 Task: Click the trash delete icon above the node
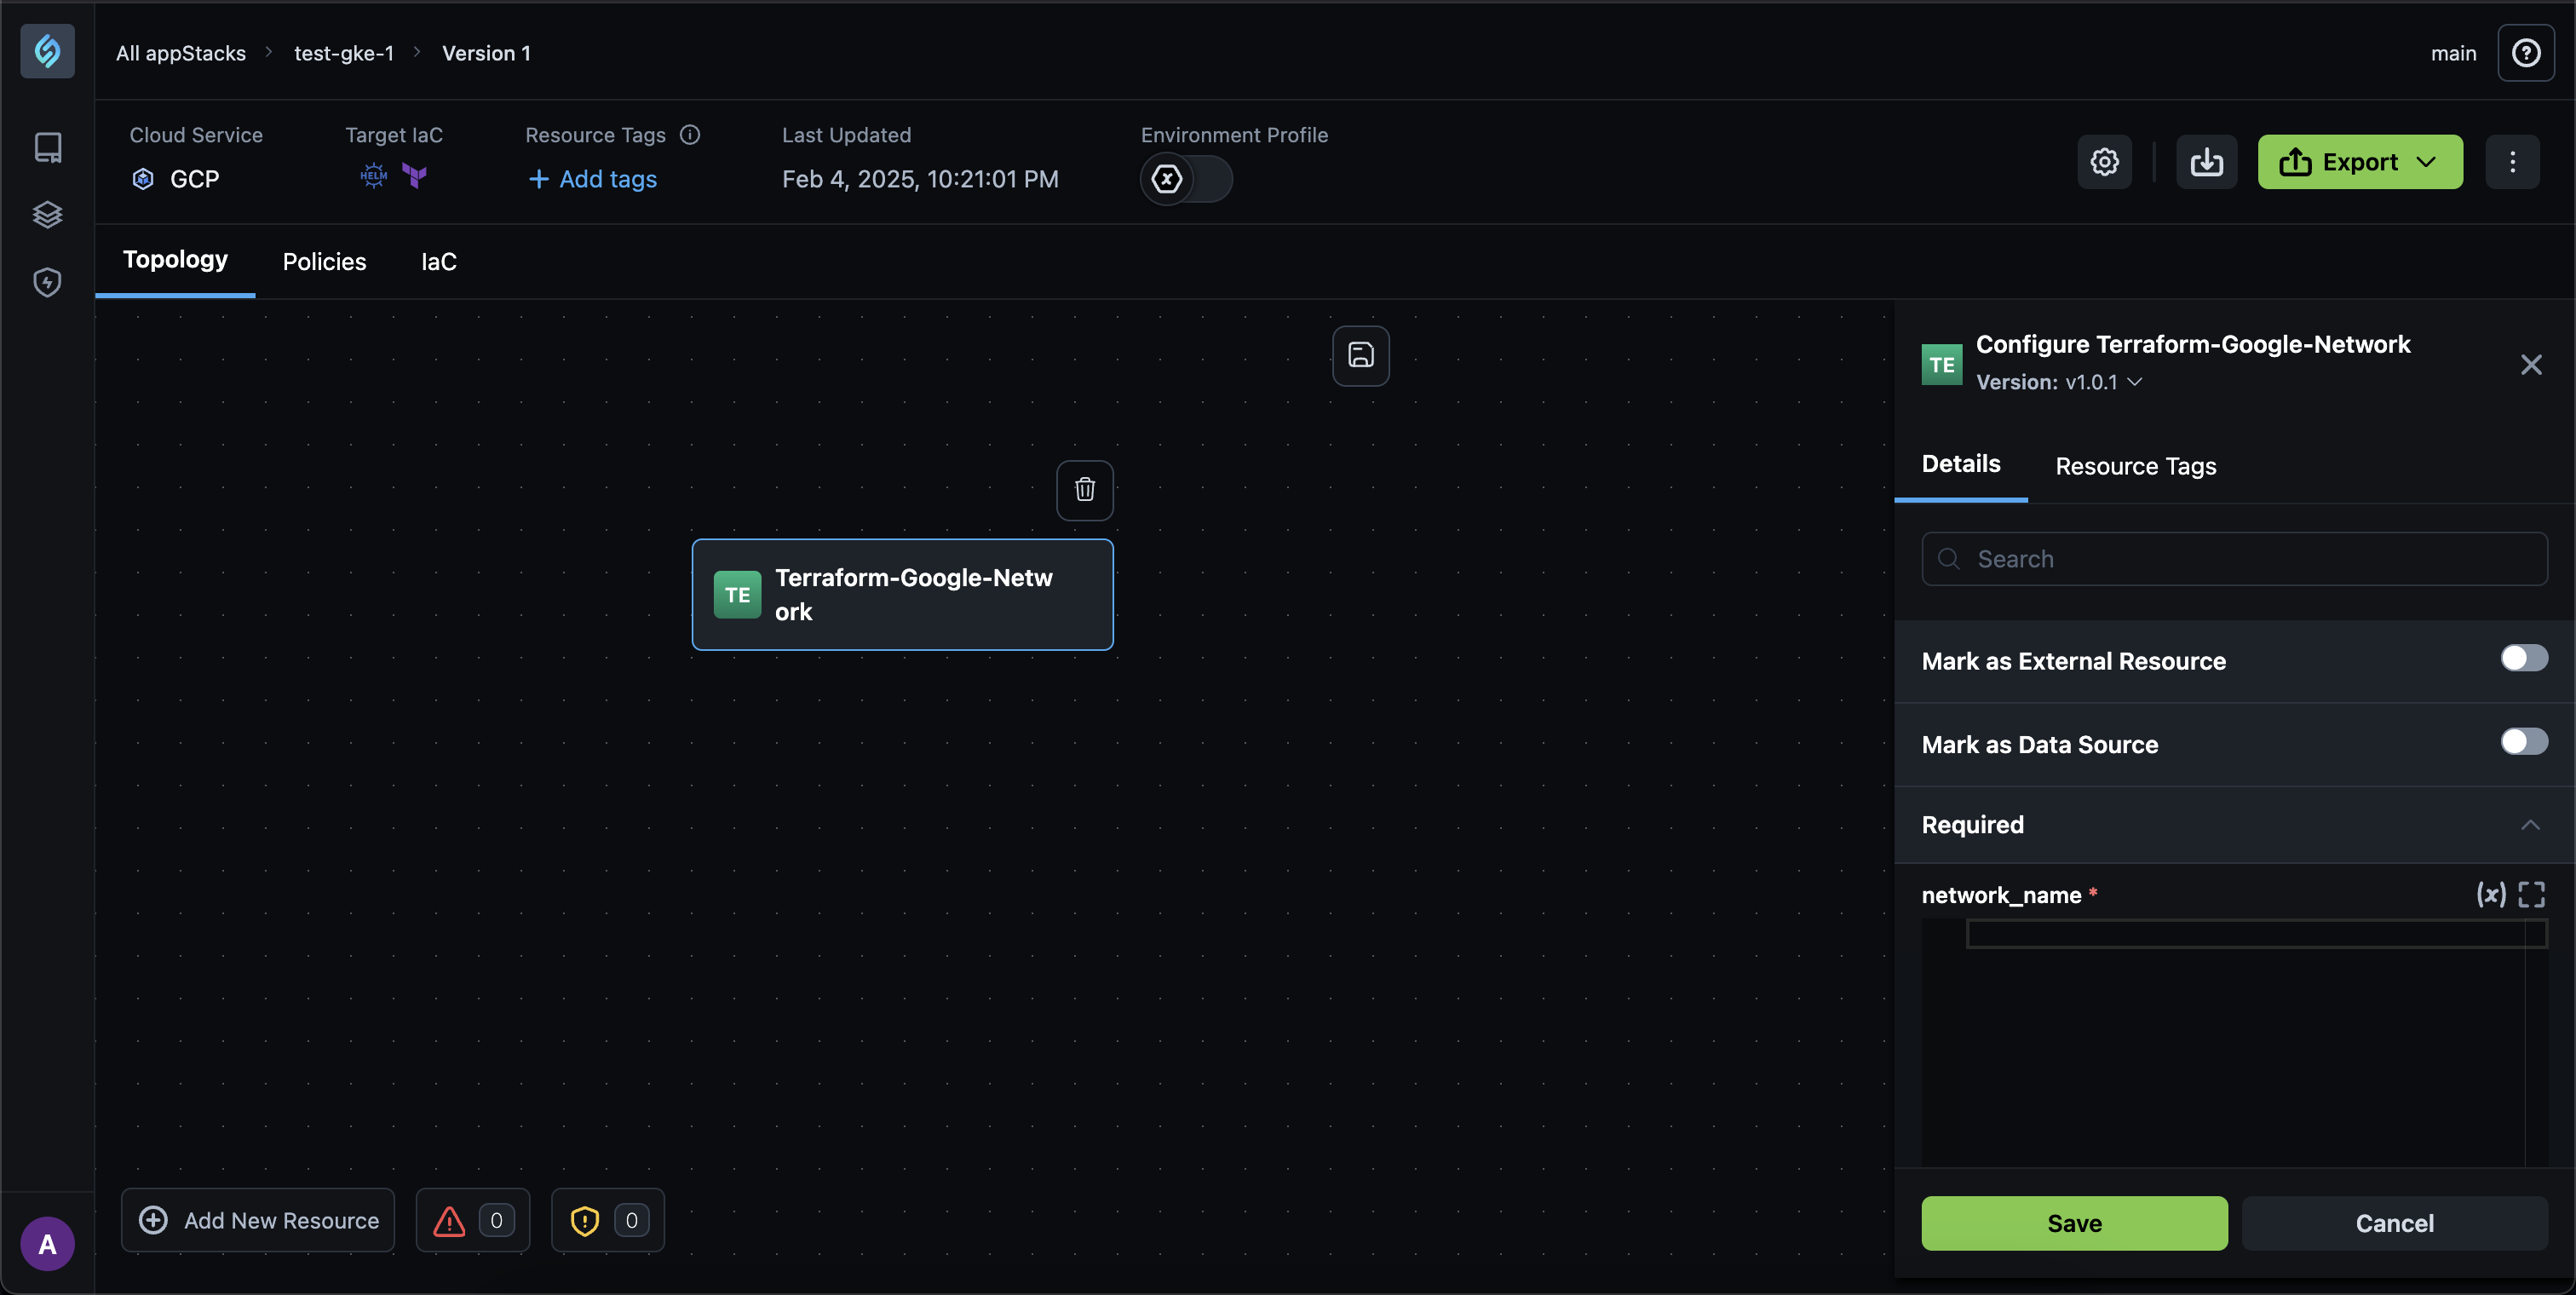click(1085, 490)
